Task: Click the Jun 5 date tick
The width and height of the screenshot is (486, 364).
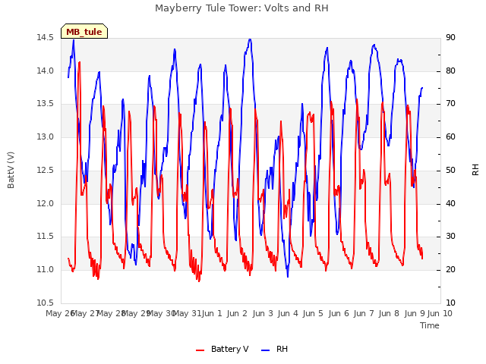Action: point(313,313)
